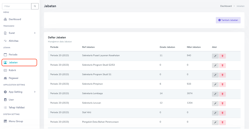Expand the Surat submenu chevron
The height and width of the screenshot is (129, 249).
click(x=35, y=33)
